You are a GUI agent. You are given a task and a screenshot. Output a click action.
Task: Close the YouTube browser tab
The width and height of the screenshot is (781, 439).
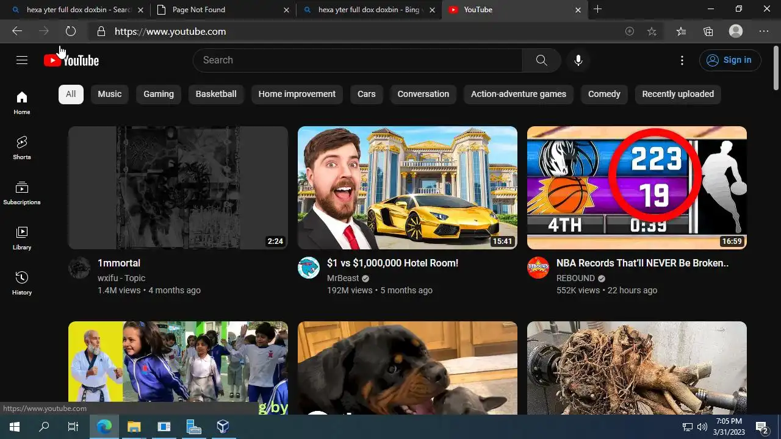(x=578, y=10)
